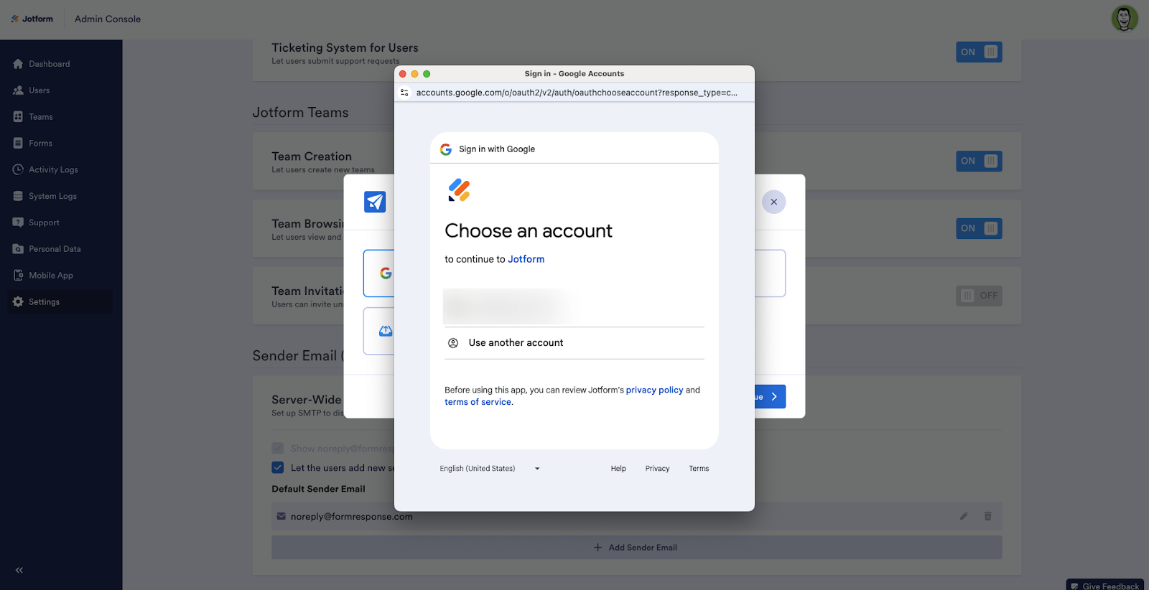Screen dimensions: 1149x590
Task: Close the modal with the round X button
Action: [x=774, y=202]
